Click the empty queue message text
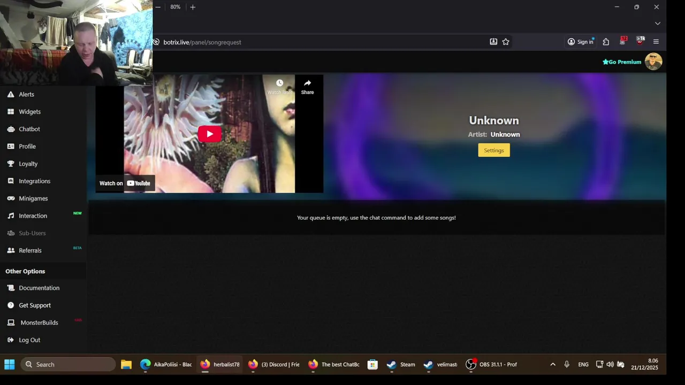 tap(376, 218)
